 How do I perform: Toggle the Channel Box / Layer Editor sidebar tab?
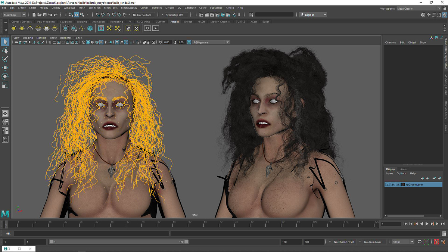445,53
